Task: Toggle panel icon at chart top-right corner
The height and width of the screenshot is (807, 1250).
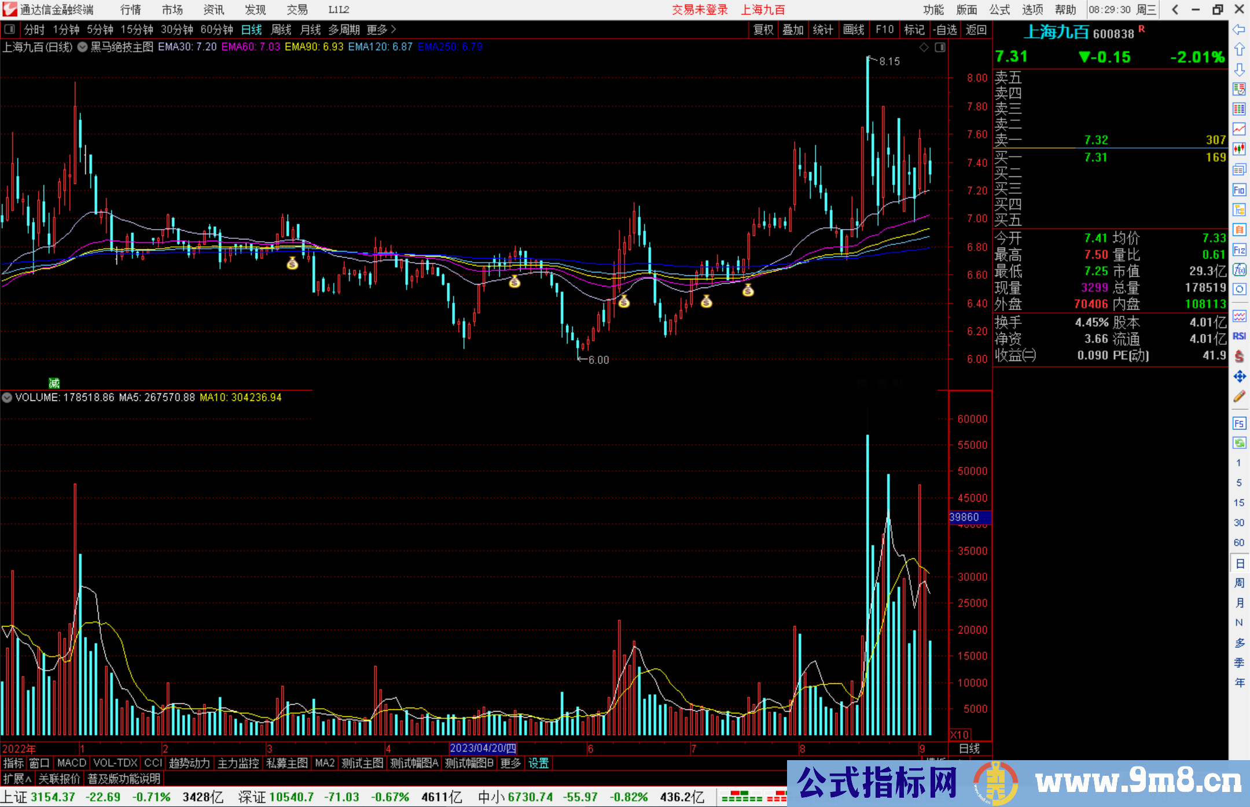Action: click(x=940, y=47)
